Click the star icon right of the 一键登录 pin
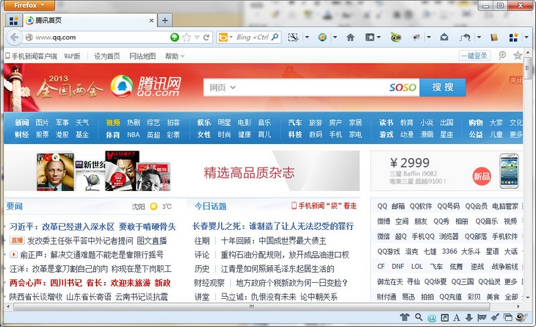This screenshot has width=536, height=327. pos(518,56)
